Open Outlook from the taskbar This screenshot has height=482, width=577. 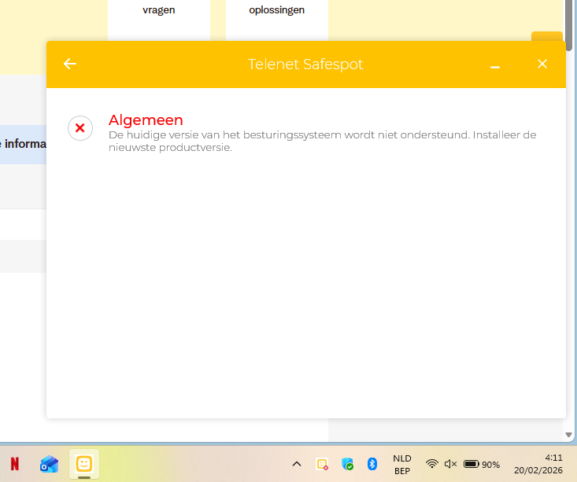point(49,464)
